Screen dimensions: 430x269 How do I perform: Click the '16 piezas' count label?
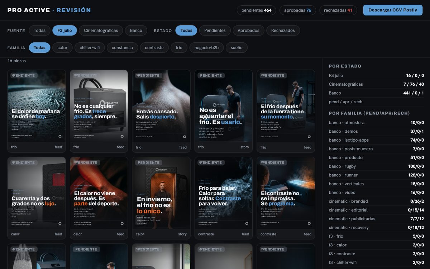tap(17, 61)
